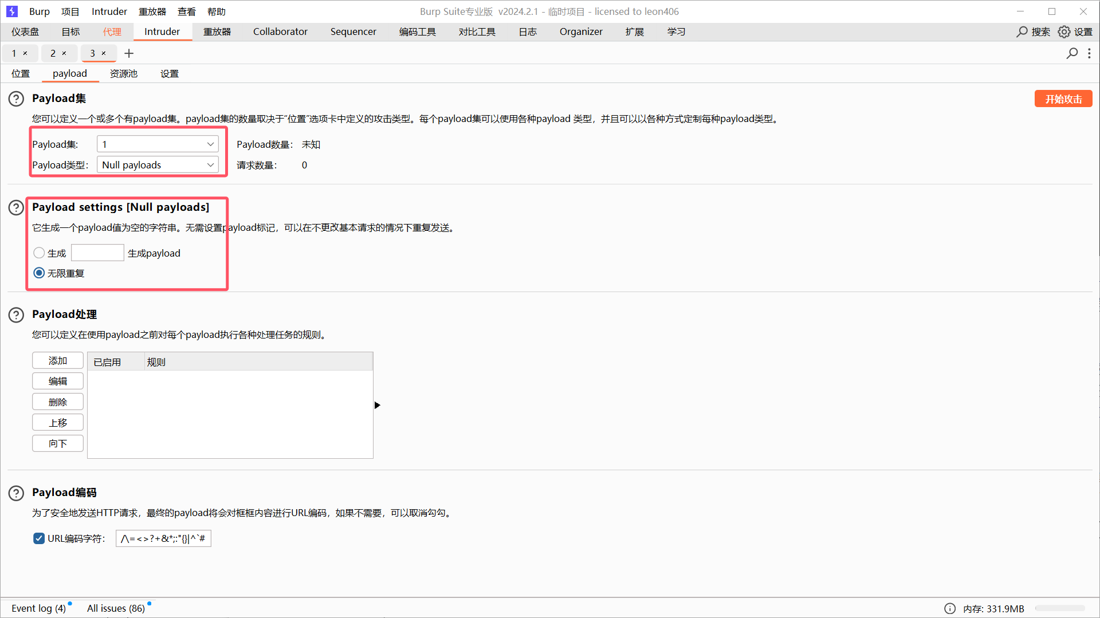Open the three-dot tab options menu
The height and width of the screenshot is (618, 1100).
1089,53
